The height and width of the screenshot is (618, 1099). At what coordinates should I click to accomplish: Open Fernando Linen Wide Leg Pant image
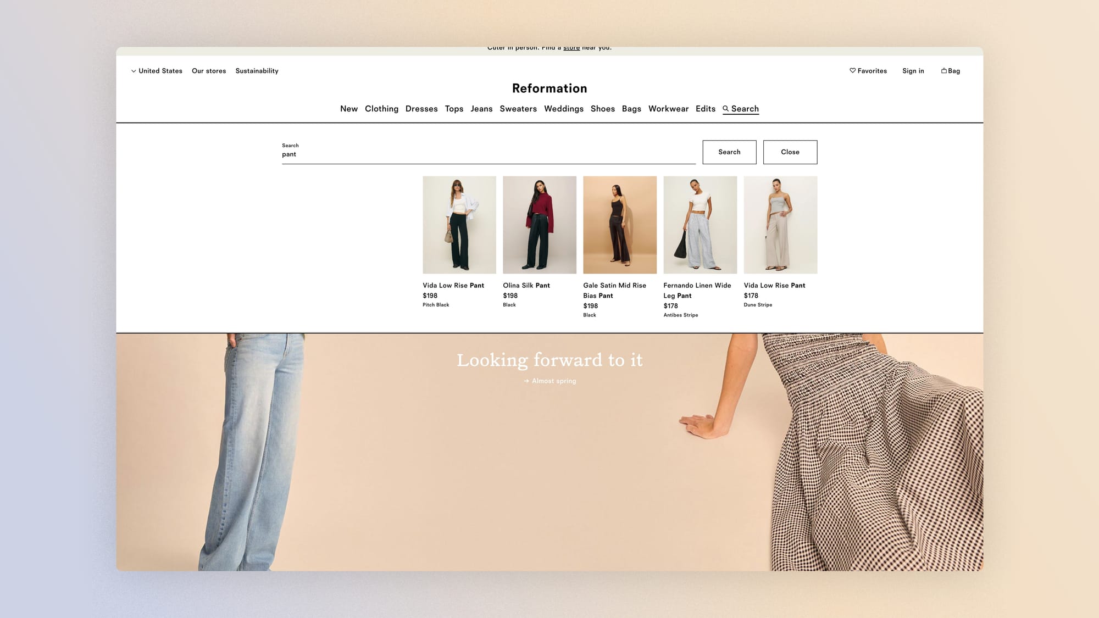pos(700,225)
